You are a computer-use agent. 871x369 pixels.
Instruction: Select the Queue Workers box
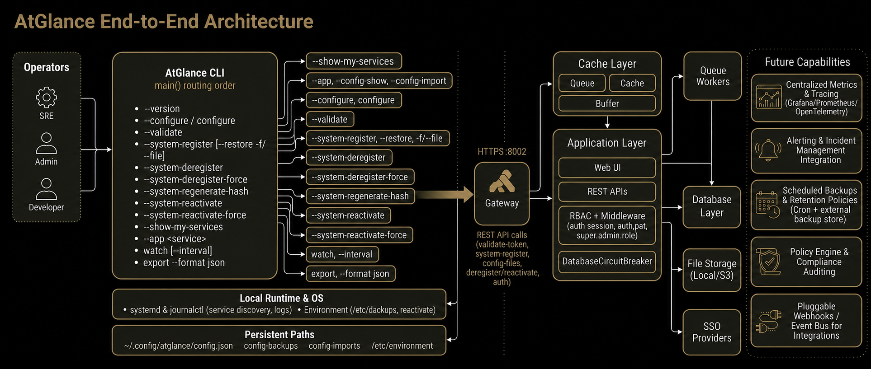713,76
